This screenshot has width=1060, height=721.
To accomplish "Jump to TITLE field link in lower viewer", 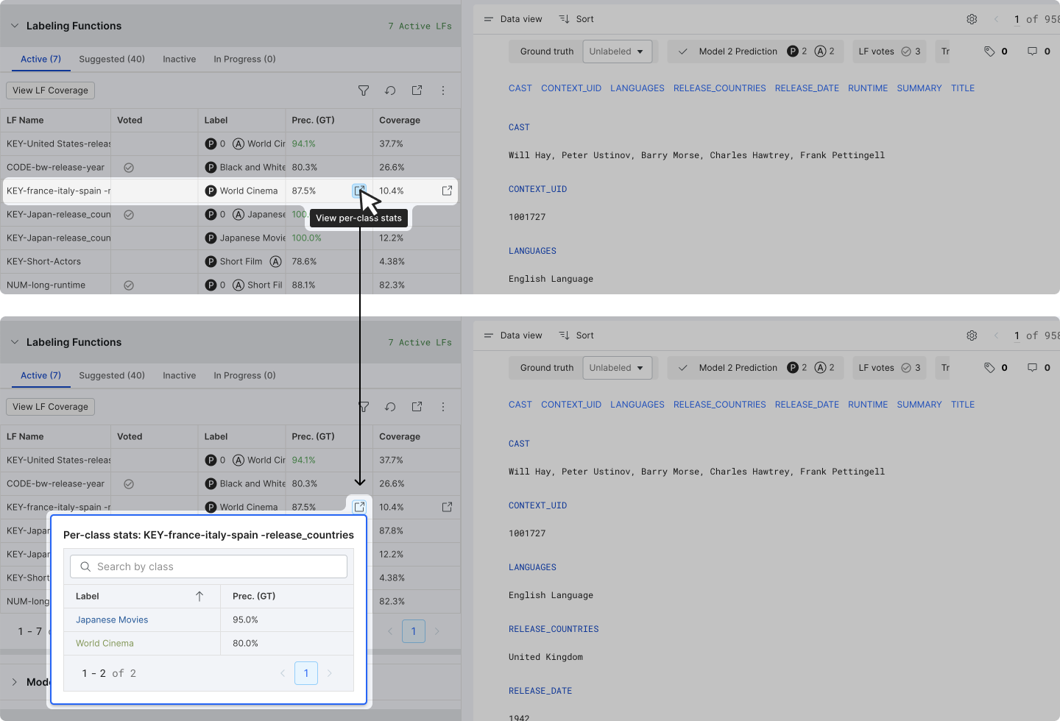I will click(962, 405).
